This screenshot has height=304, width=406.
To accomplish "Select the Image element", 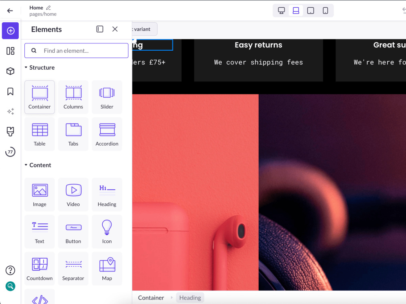I will coord(40,195).
